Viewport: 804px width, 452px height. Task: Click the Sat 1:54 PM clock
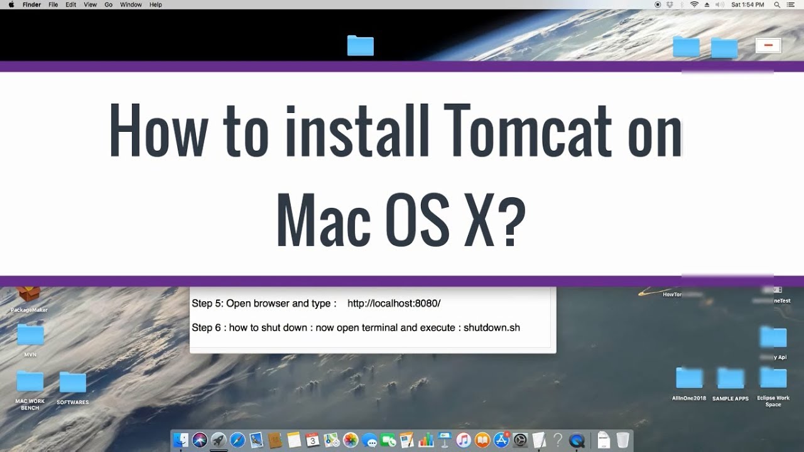pos(747,4)
